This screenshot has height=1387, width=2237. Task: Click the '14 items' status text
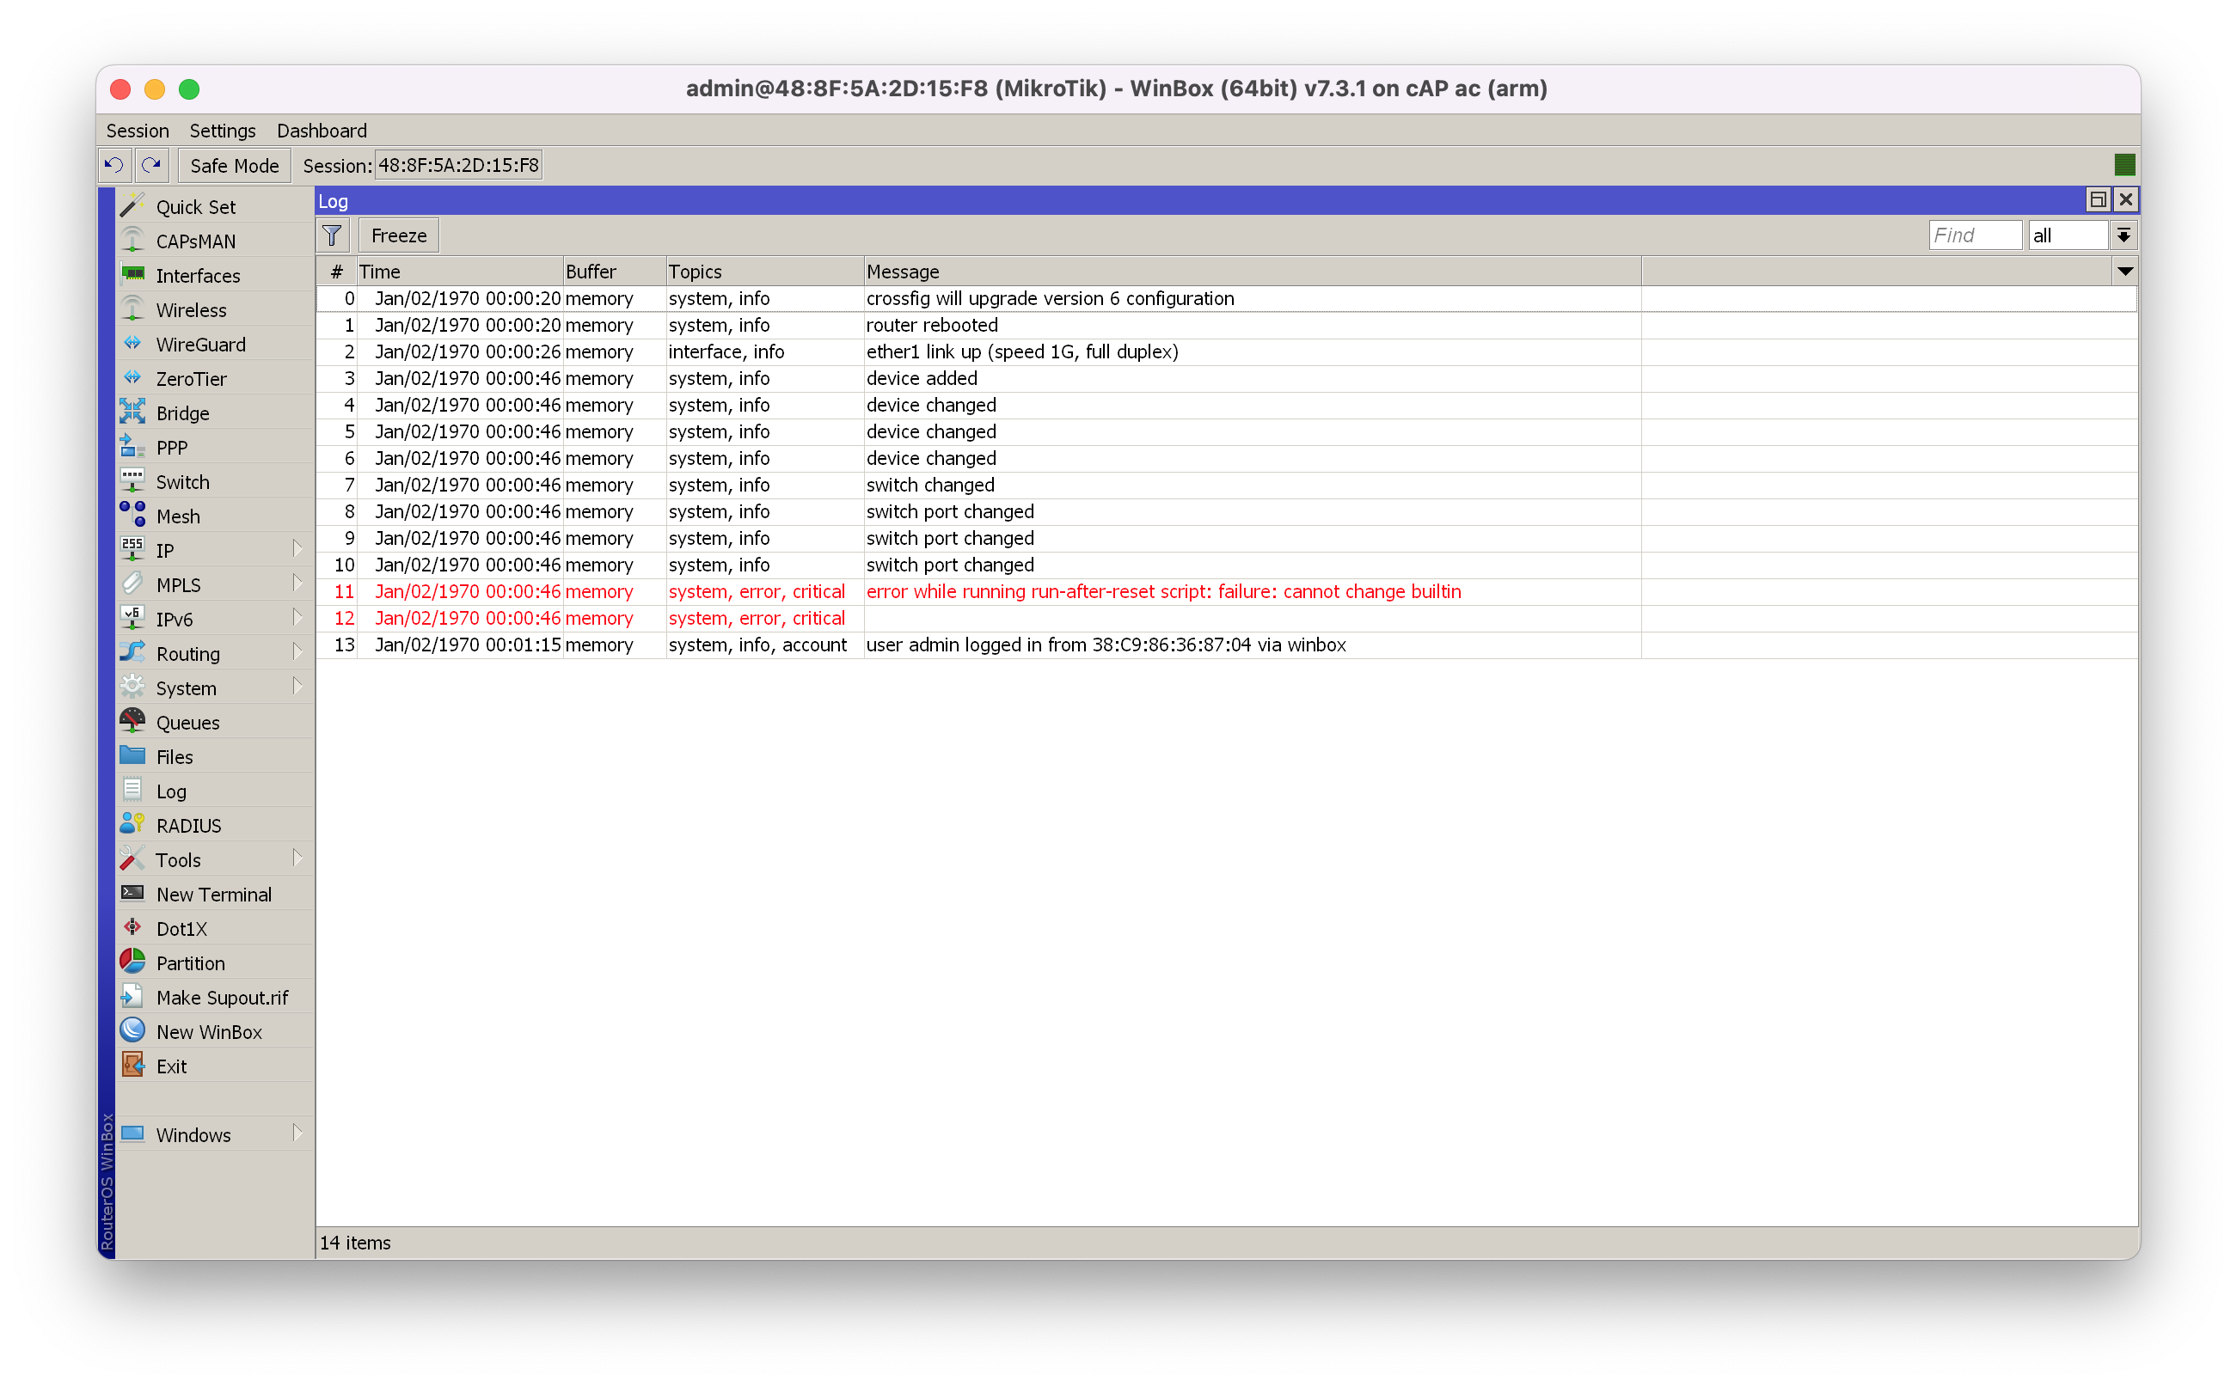[x=355, y=1242]
